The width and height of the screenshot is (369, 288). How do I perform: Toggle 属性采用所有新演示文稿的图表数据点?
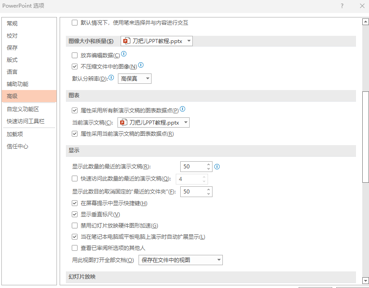(x=74, y=110)
